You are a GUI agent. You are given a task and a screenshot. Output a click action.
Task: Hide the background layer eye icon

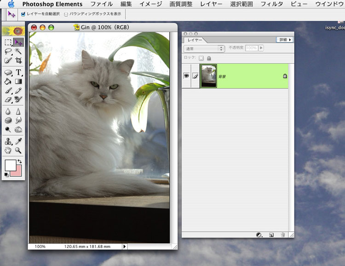click(x=186, y=76)
